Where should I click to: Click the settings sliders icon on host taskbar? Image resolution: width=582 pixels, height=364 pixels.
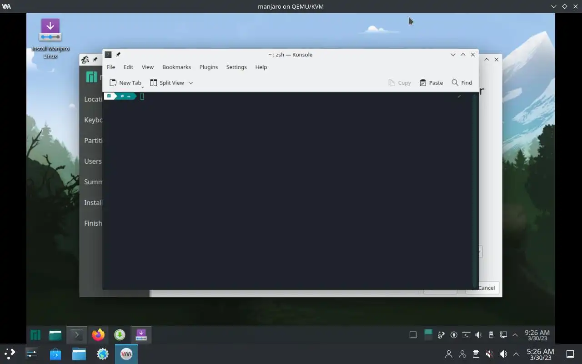click(31, 354)
